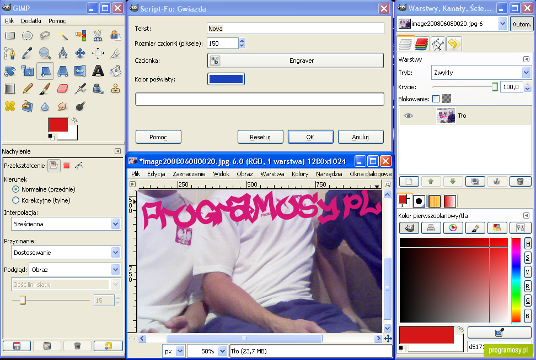Open the Interpolacja Sześcienna dropdown

66,224
